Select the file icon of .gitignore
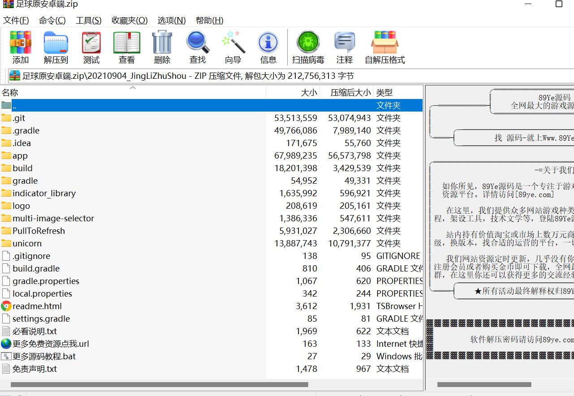Viewport: 574px width, 396px height. pos(6,256)
